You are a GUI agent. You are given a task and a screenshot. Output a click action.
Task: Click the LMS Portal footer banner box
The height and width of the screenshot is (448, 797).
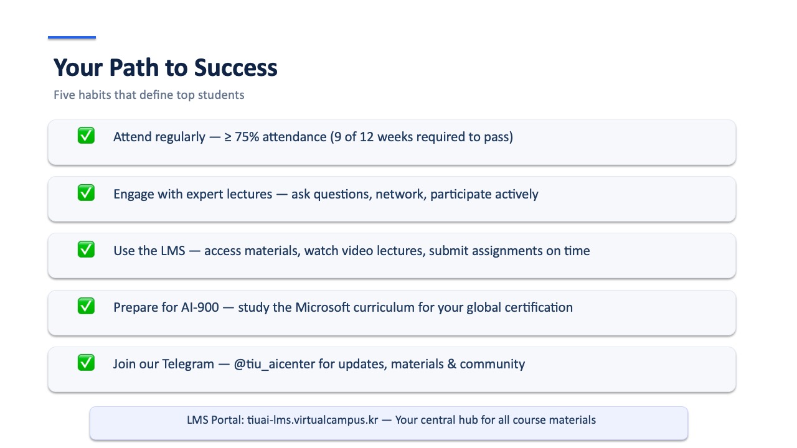coord(389,423)
